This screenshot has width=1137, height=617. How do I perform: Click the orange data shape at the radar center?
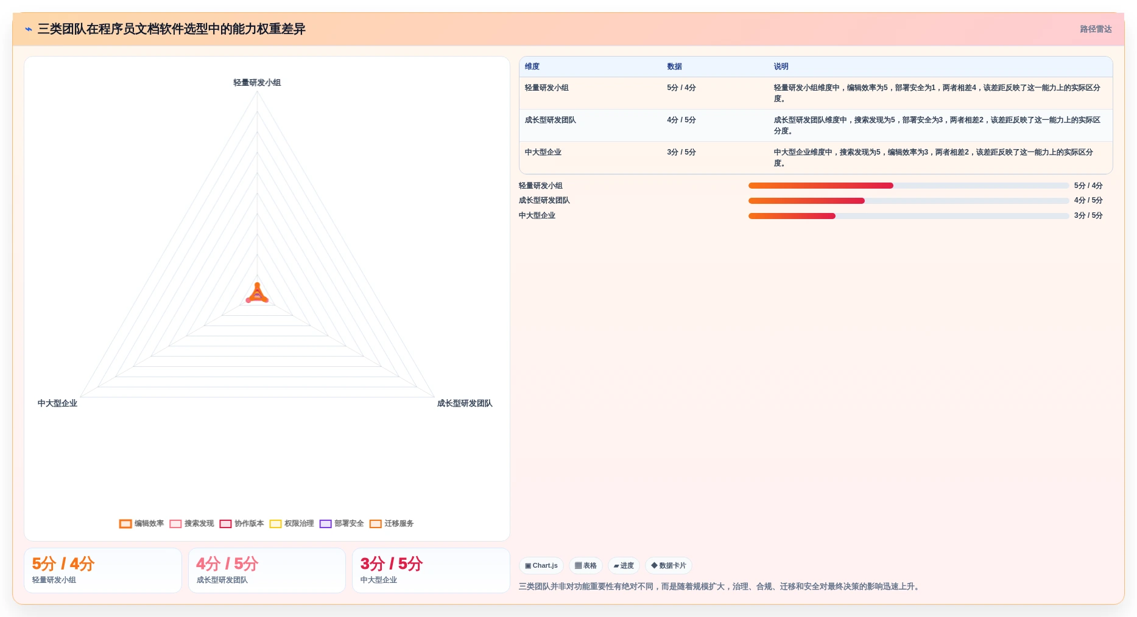coord(257,293)
